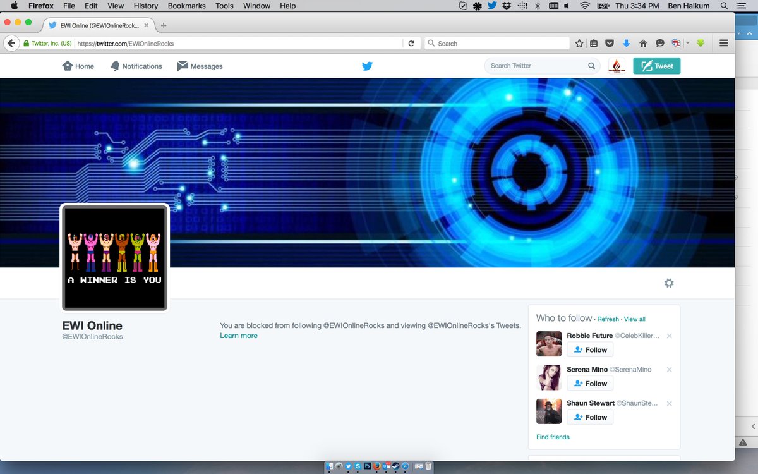Reload the page with the refresh icon
Screen dimensions: 758x474
coord(411,44)
